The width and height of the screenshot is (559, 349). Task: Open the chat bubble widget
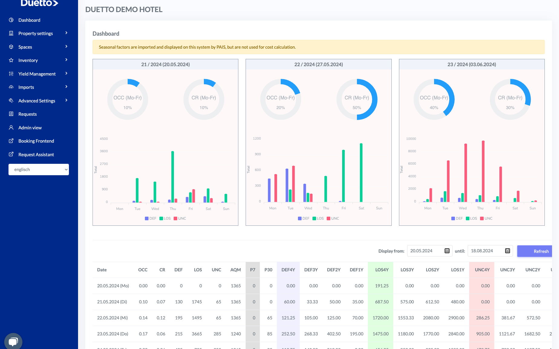[13, 341]
